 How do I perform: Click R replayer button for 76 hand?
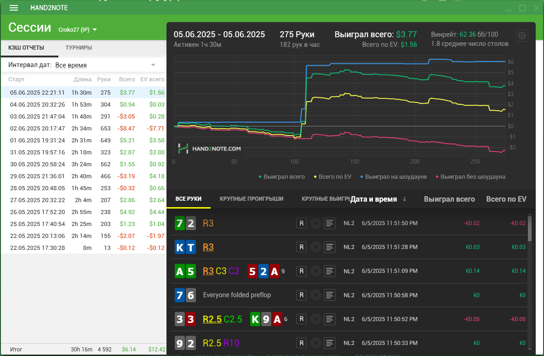[x=301, y=295]
